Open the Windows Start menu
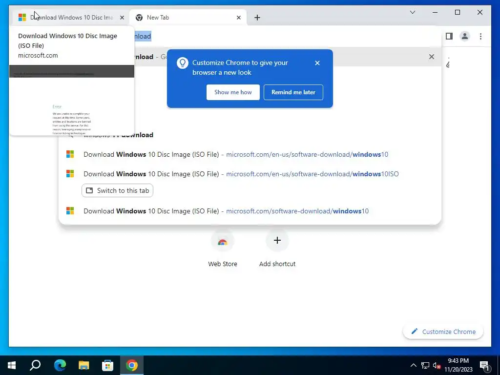Image resolution: width=500 pixels, height=375 pixels. click(x=12, y=365)
